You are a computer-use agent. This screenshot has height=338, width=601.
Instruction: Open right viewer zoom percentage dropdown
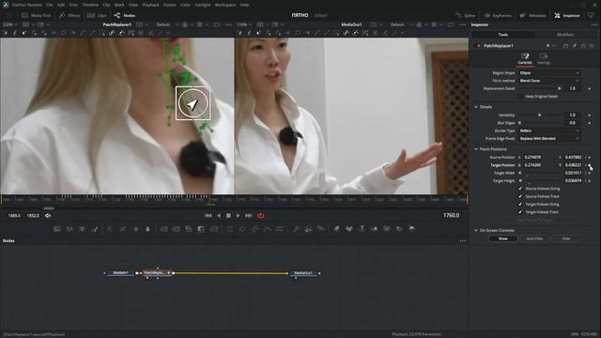tap(244, 24)
